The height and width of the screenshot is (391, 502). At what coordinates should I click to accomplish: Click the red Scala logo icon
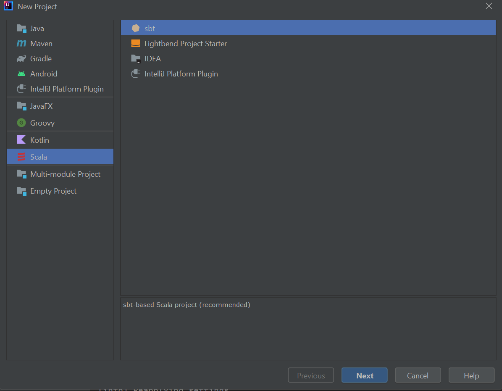[x=21, y=157]
